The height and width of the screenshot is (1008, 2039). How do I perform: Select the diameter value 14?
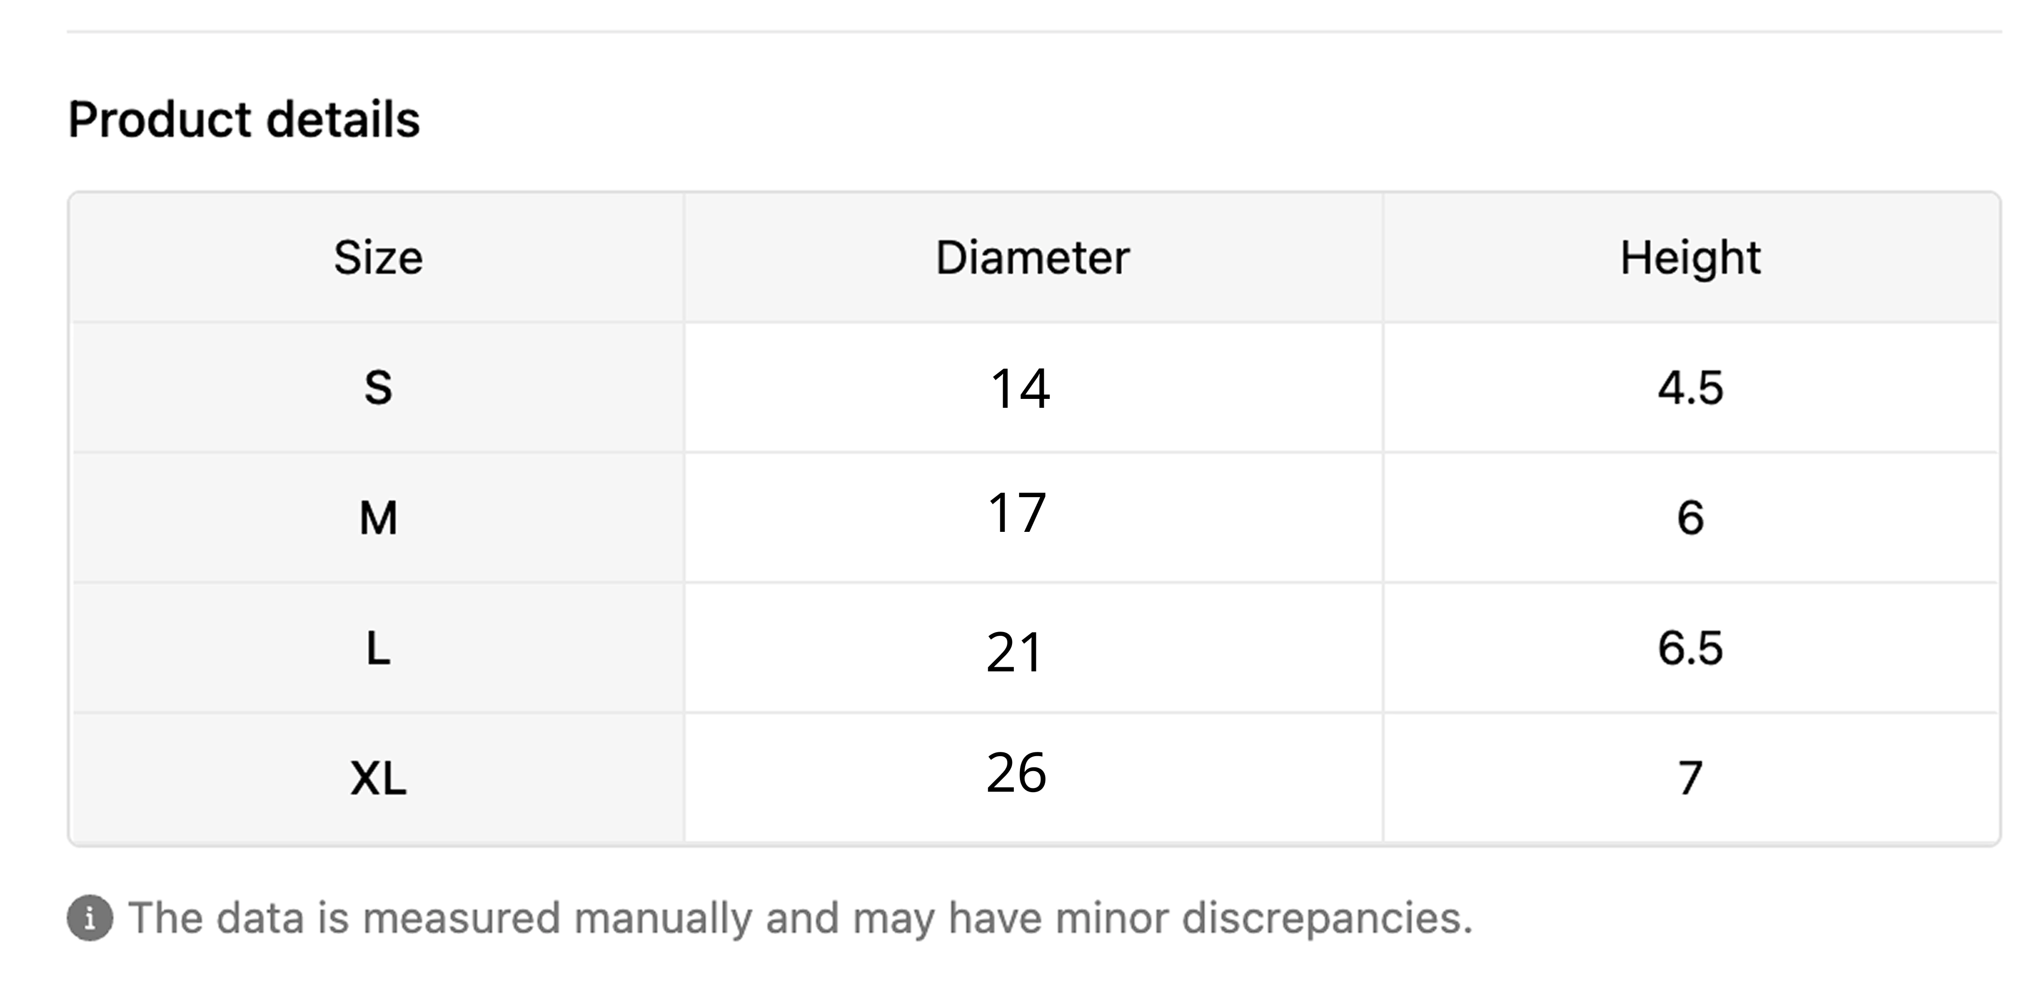click(1019, 389)
